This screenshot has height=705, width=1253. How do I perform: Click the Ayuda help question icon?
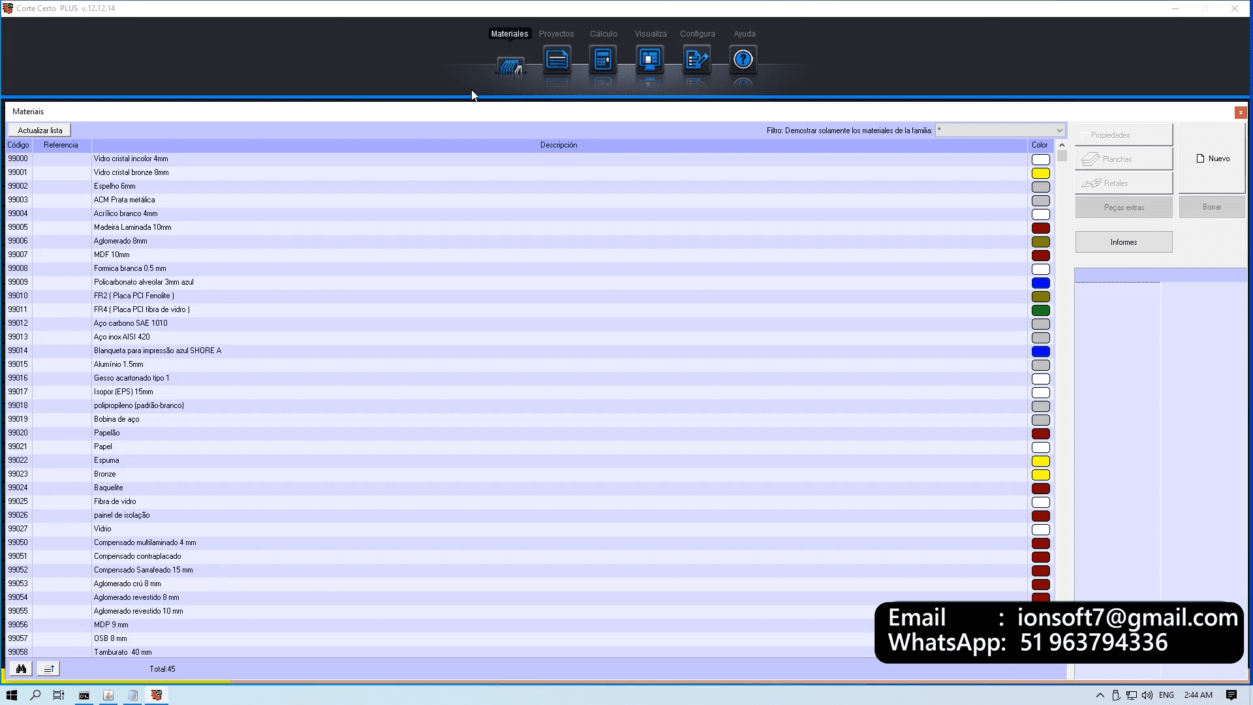click(x=743, y=60)
